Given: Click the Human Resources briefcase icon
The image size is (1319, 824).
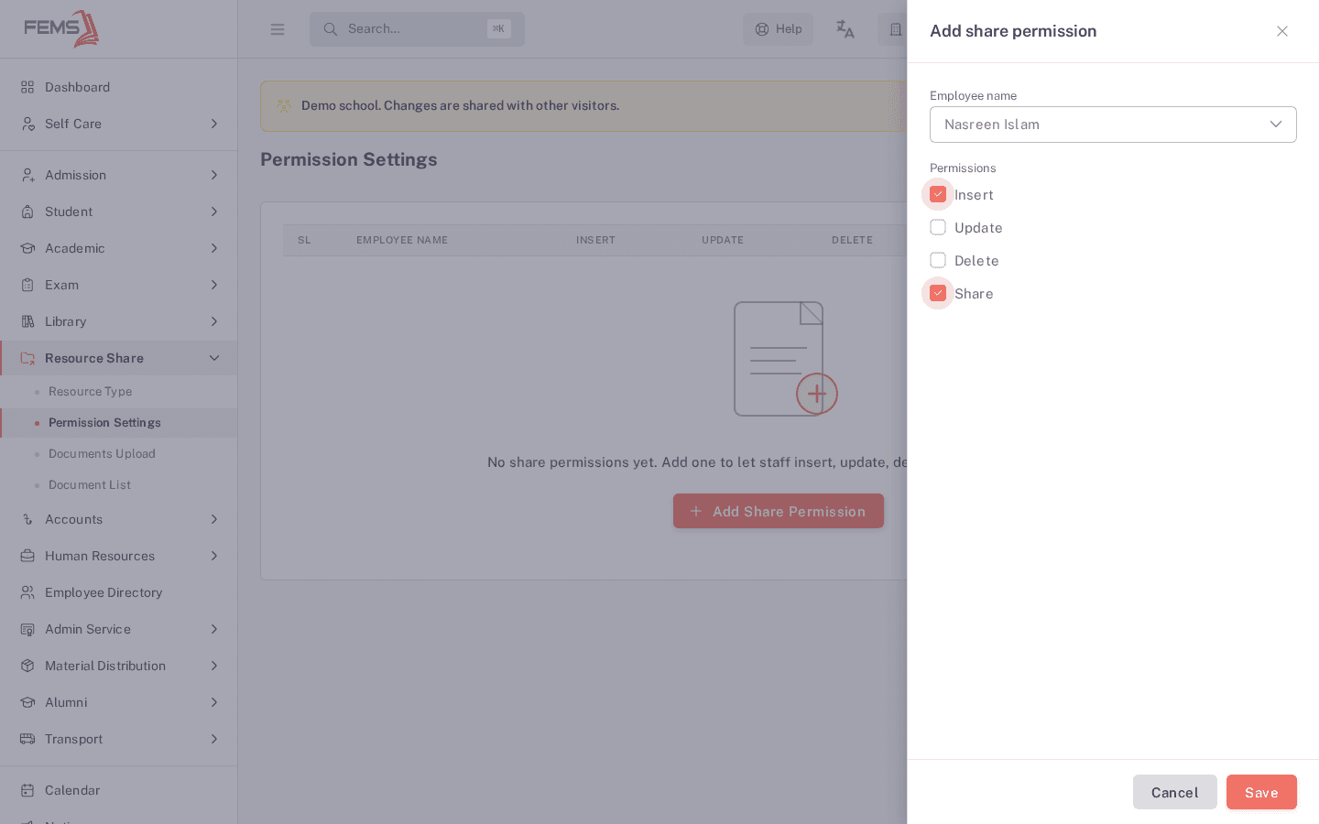Looking at the screenshot, I should 27,556.
